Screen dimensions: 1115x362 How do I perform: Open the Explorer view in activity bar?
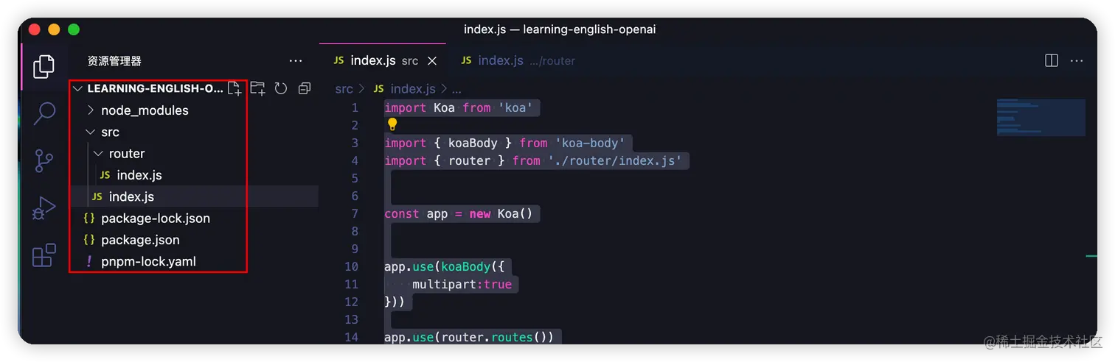[44, 66]
